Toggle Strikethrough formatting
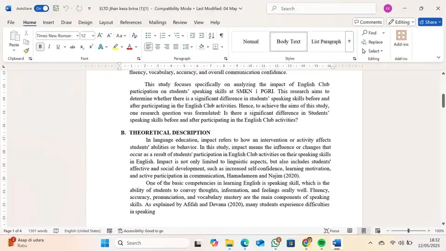 pyautogui.click(x=72, y=46)
